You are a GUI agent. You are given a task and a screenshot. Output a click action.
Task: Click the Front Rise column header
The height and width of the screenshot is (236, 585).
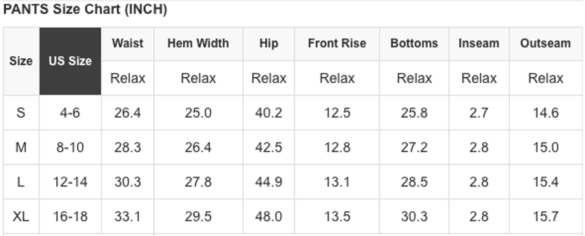point(337,43)
